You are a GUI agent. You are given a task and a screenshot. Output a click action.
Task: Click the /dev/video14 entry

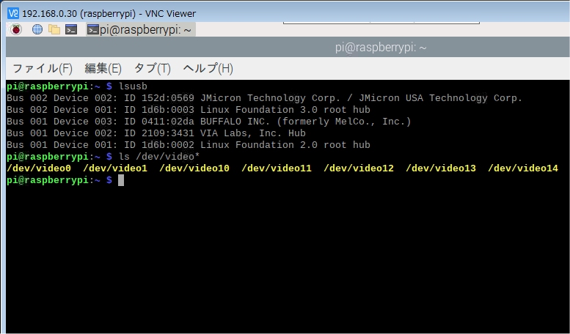[523, 168]
